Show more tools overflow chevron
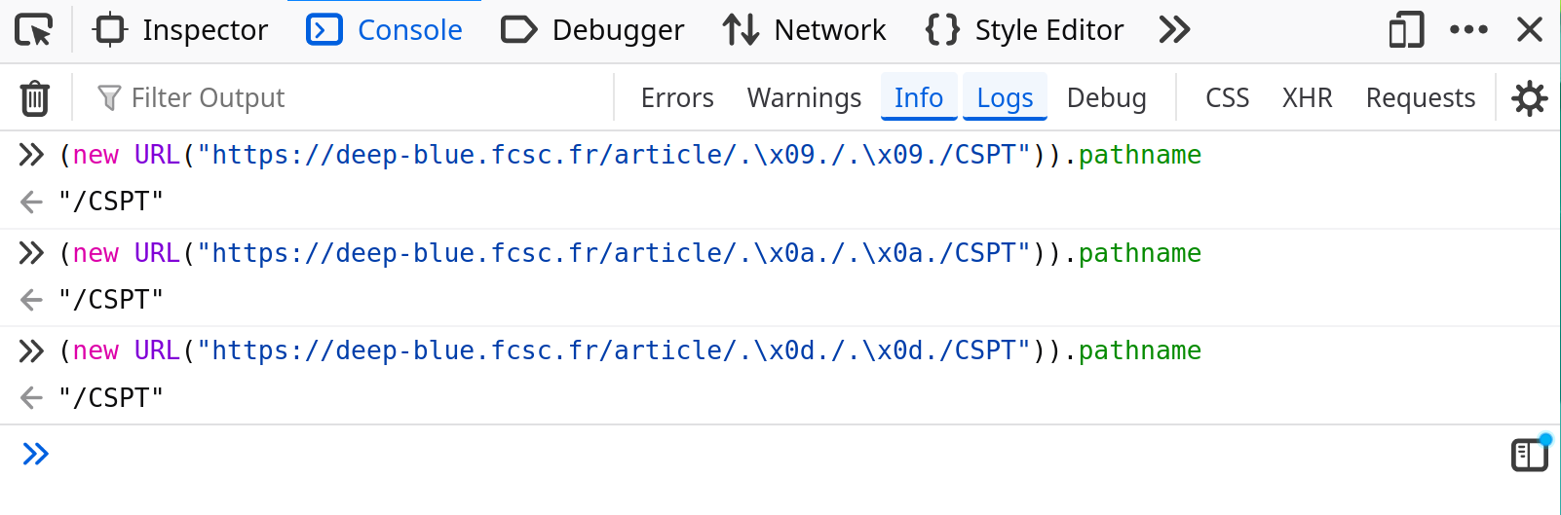 coord(1174,30)
